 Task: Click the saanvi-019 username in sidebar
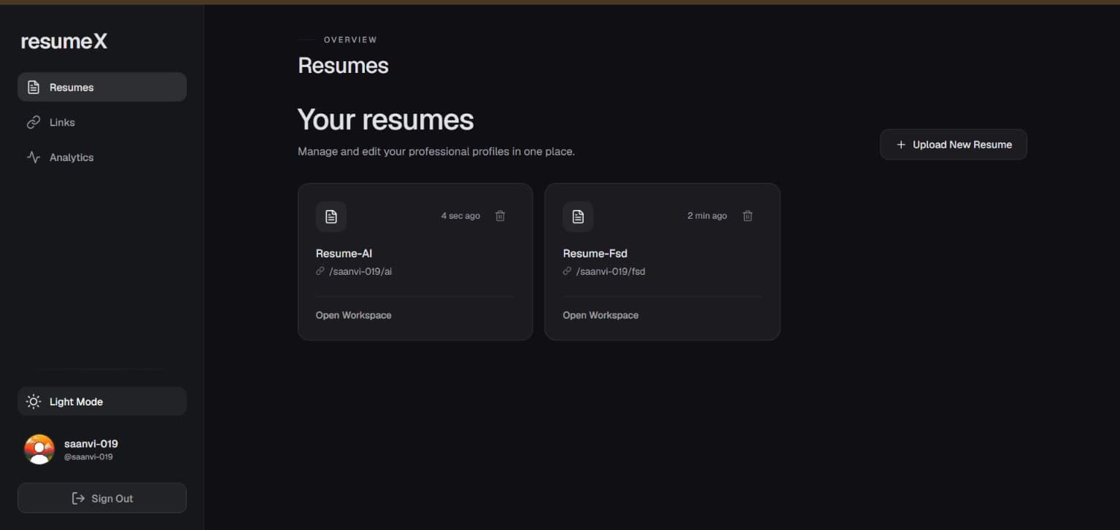point(91,443)
